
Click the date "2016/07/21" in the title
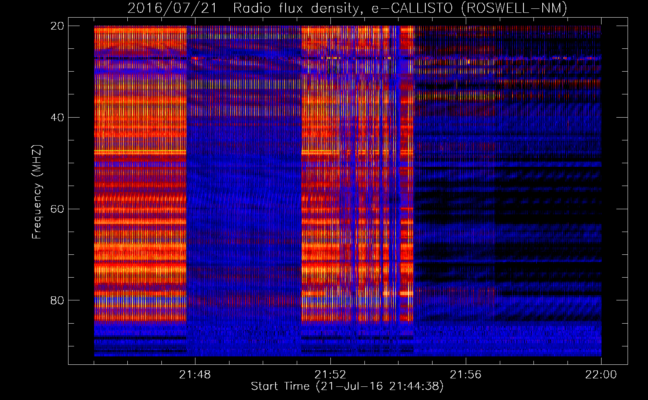coord(172,8)
